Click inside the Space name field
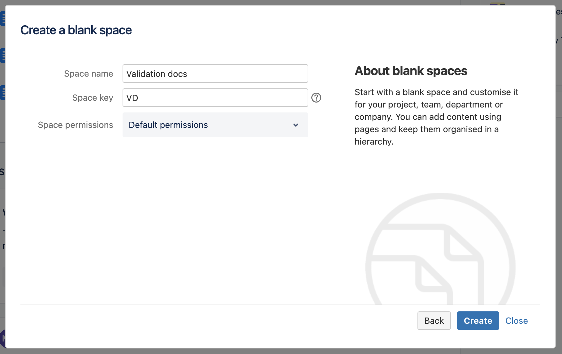The height and width of the screenshot is (354, 562). click(215, 74)
